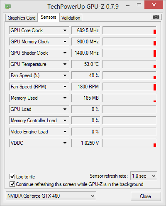Uncheck Log to file checkbox
Image resolution: width=166 pixels, height=206 pixels.
click(12, 177)
